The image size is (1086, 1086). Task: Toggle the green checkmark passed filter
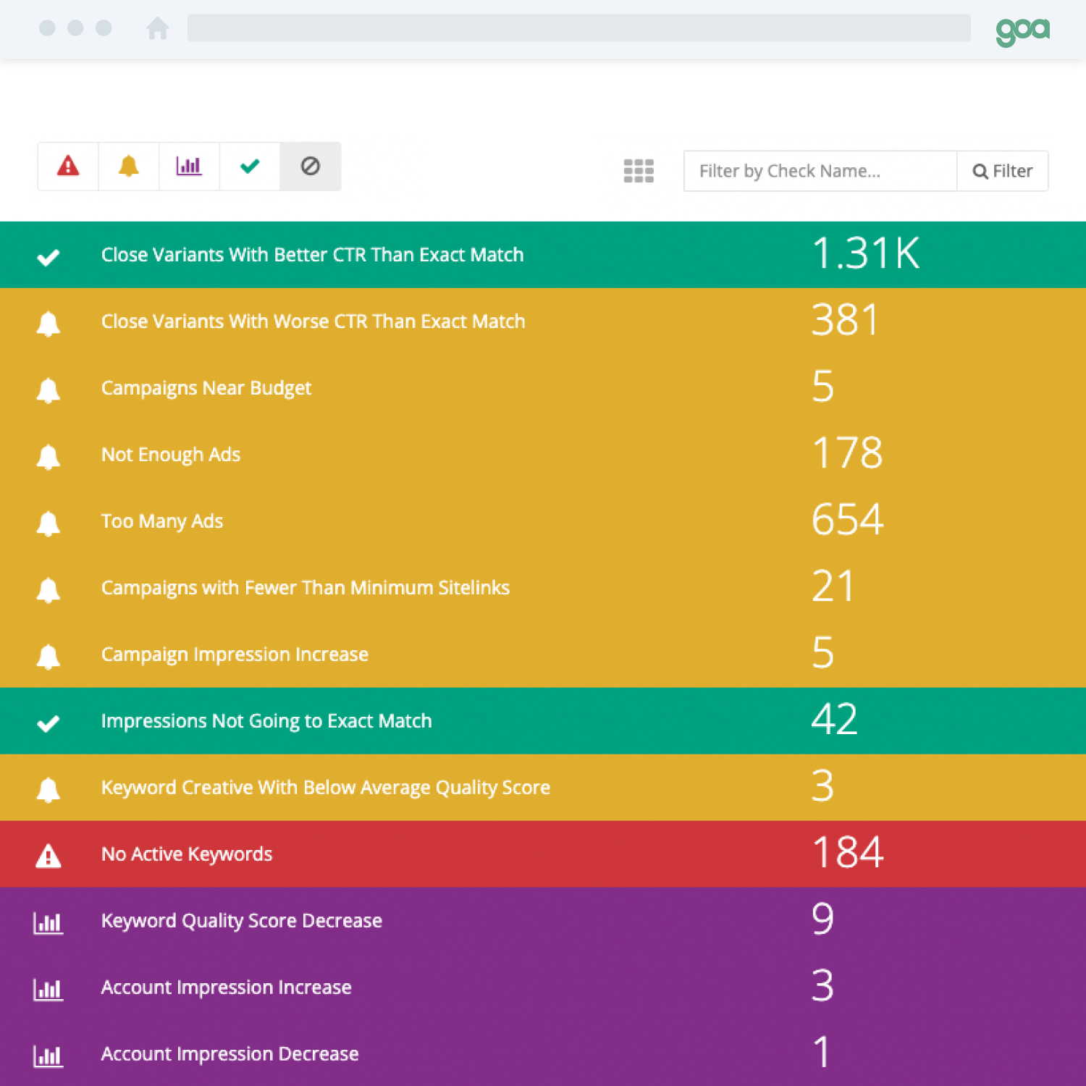(x=250, y=167)
